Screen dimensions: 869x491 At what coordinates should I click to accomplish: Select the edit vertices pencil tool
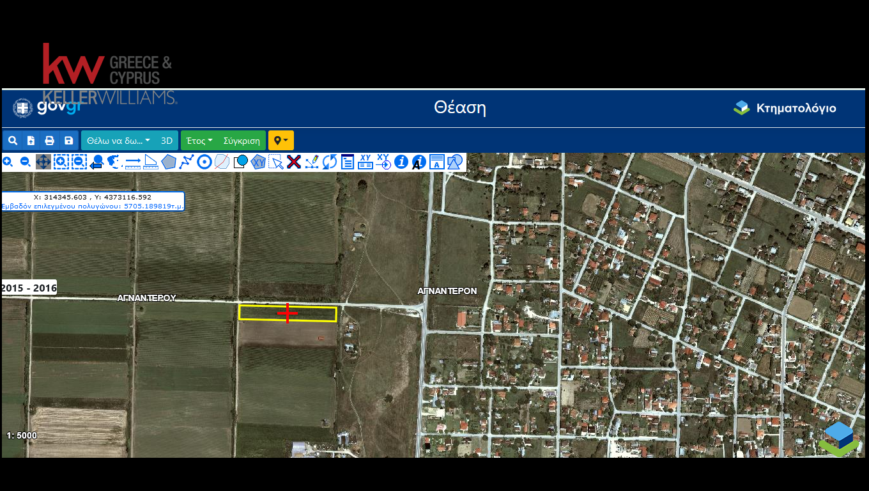pyautogui.click(x=312, y=162)
